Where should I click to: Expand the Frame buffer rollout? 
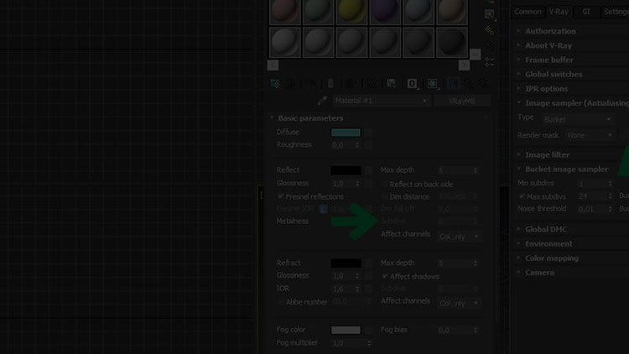[x=549, y=60]
